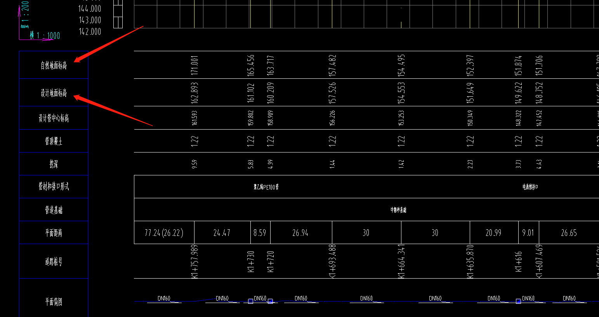Pick natural ground elevation 163.717
The image size is (599, 317).
(x=271, y=65)
